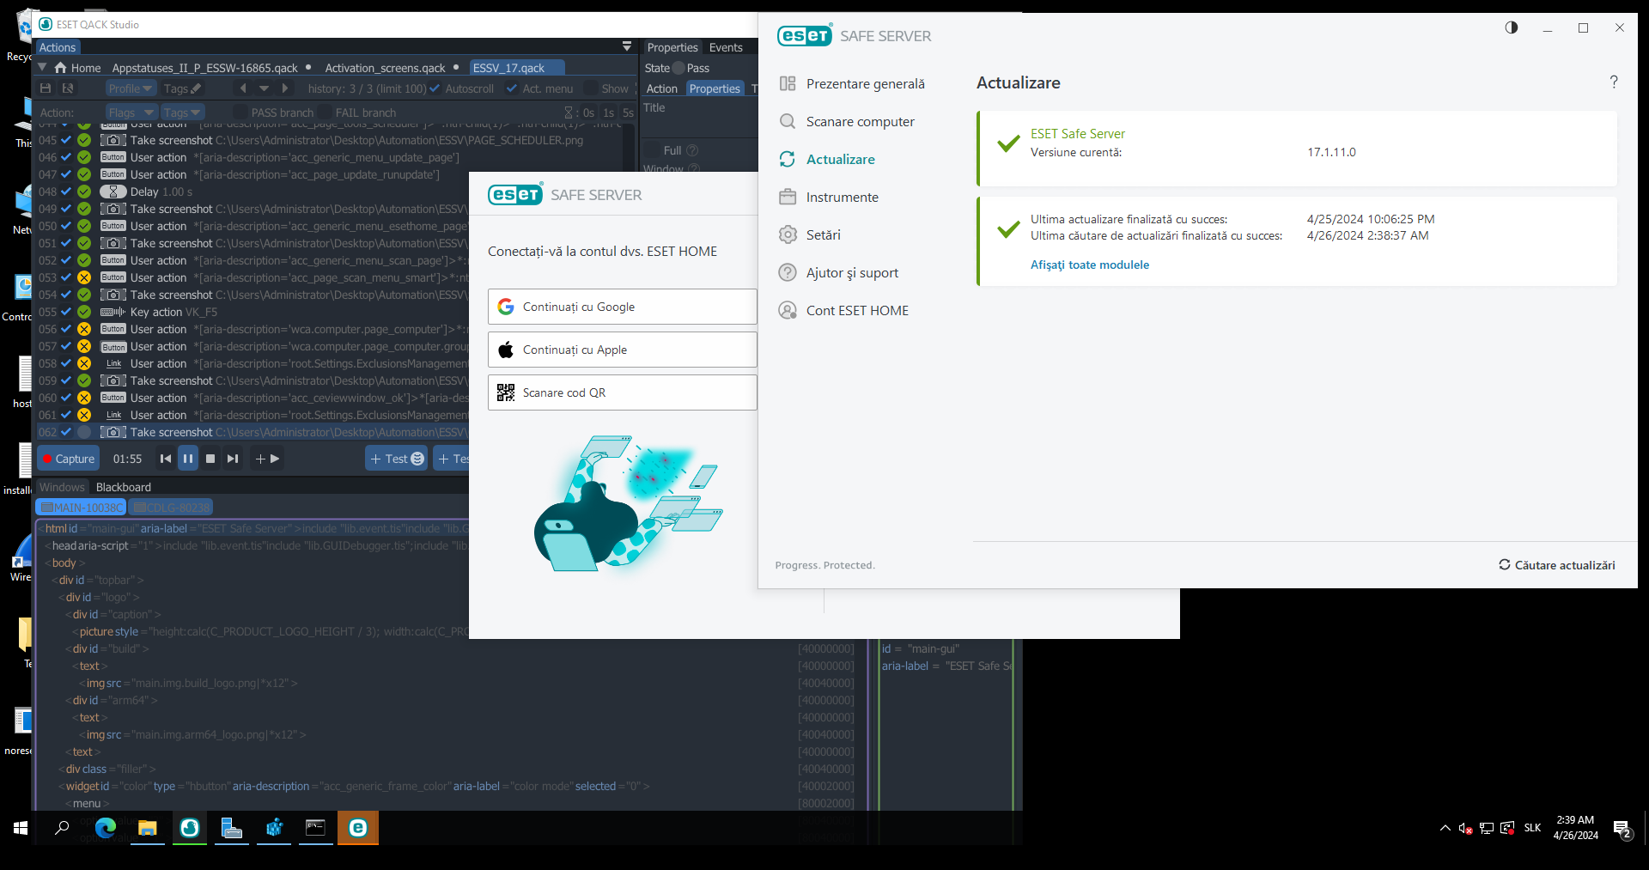Viewport: 1649px width, 870px height.
Task: Select the Blackboard tab
Action: pyautogui.click(x=123, y=487)
